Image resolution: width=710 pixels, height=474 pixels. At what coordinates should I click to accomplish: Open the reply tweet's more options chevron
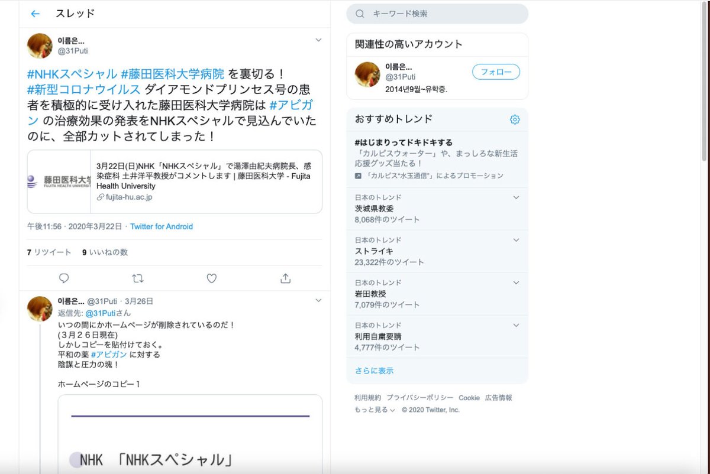pos(318,301)
